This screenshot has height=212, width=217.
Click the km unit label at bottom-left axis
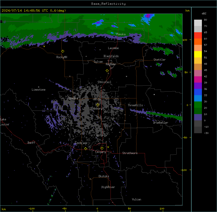click(x=4, y=209)
